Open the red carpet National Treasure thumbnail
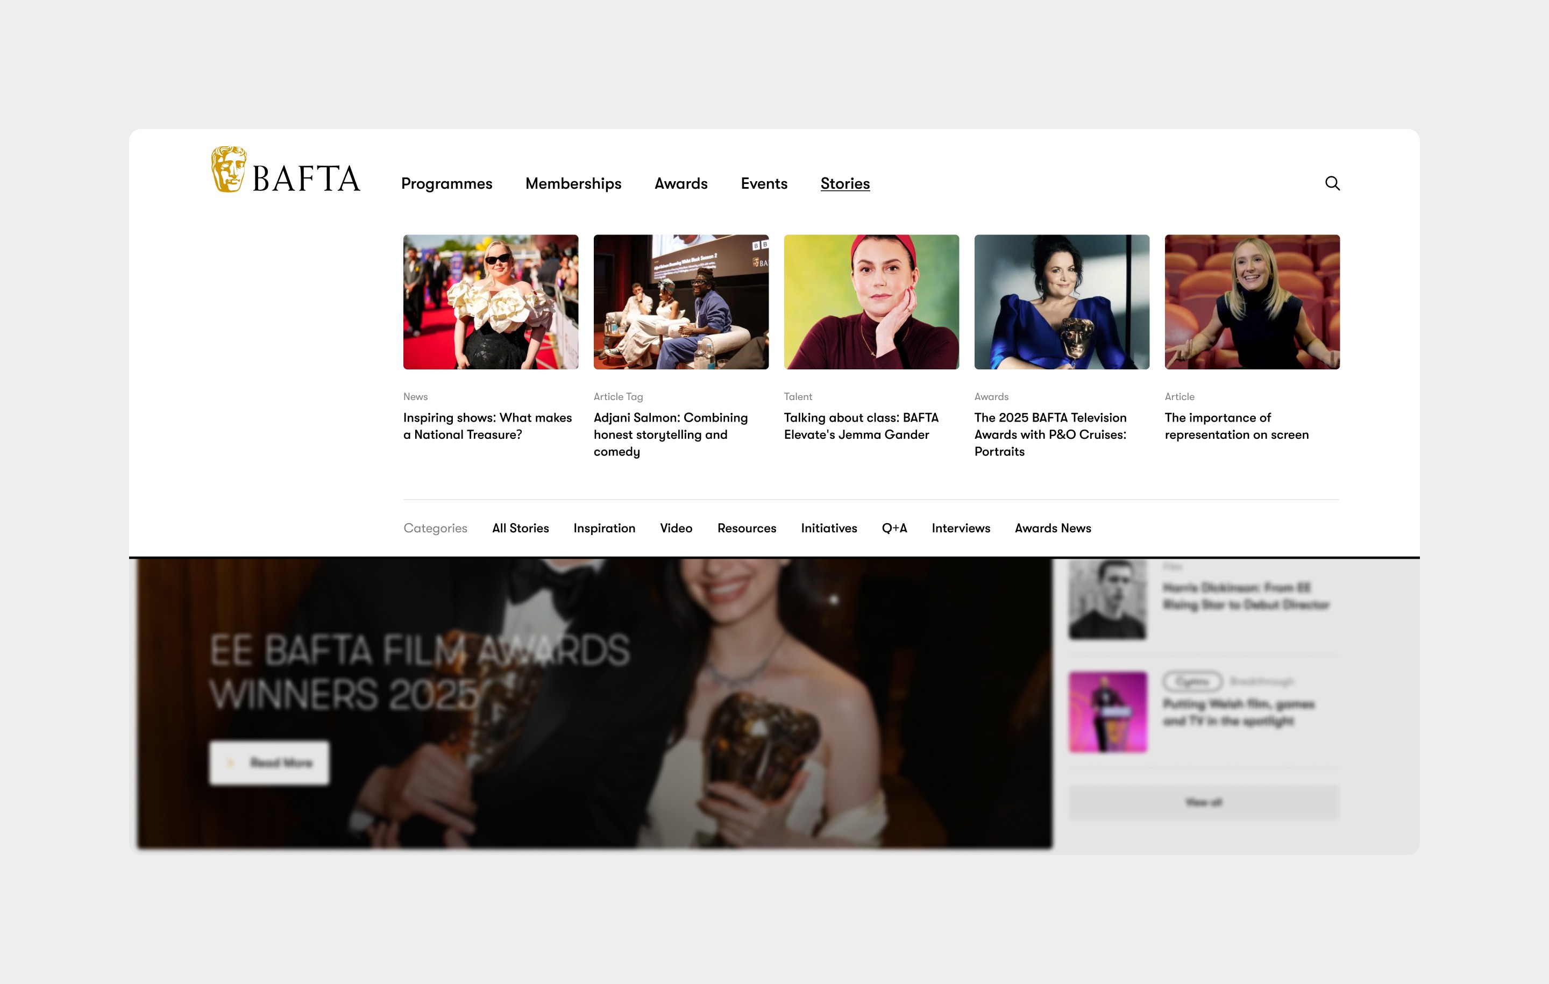 (490, 302)
